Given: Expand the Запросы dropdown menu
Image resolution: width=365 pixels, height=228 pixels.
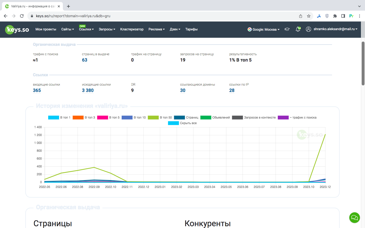Looking at the screenshot, I should tap(107, 29).
